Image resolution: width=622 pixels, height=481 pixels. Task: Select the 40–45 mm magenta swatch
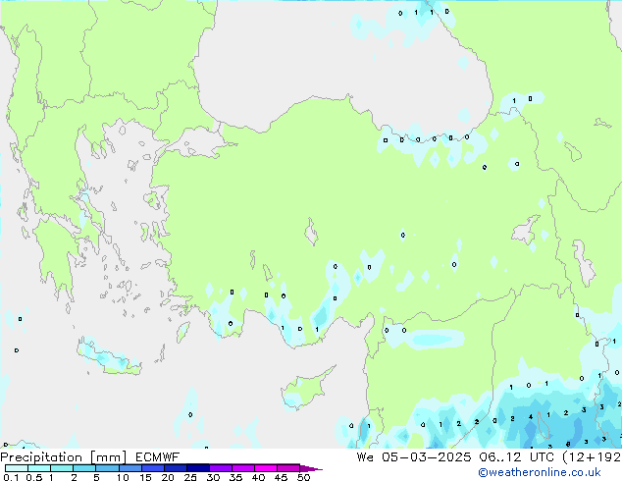click(x=266, y=468)
